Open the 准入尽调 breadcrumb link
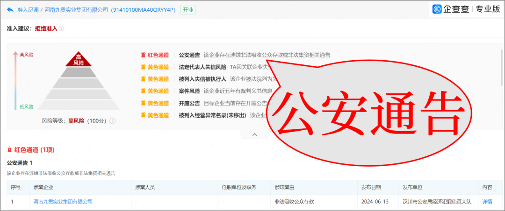The height and width of the screenshot is (211, 505). (x=28, y=10)
